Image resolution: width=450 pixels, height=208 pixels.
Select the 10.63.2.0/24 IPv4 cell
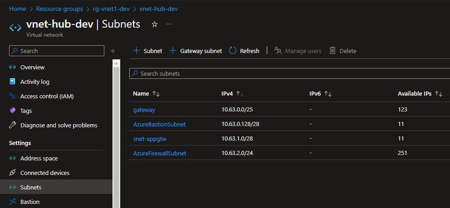pos(237,153)
